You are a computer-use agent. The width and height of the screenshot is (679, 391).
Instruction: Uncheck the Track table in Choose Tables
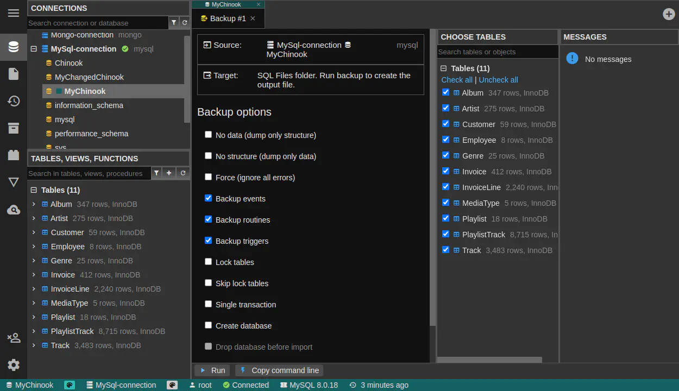[x=446, y=250]
